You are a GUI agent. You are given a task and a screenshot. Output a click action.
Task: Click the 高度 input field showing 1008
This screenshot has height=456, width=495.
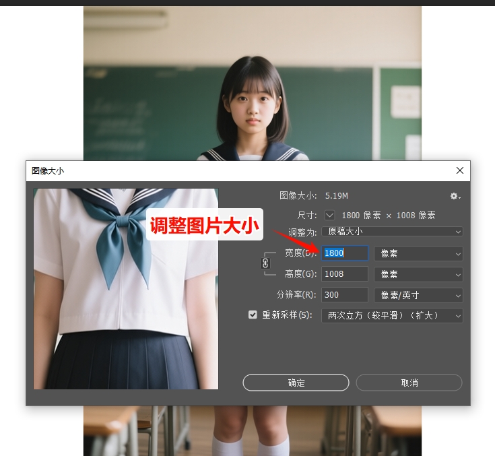point(345,273)
